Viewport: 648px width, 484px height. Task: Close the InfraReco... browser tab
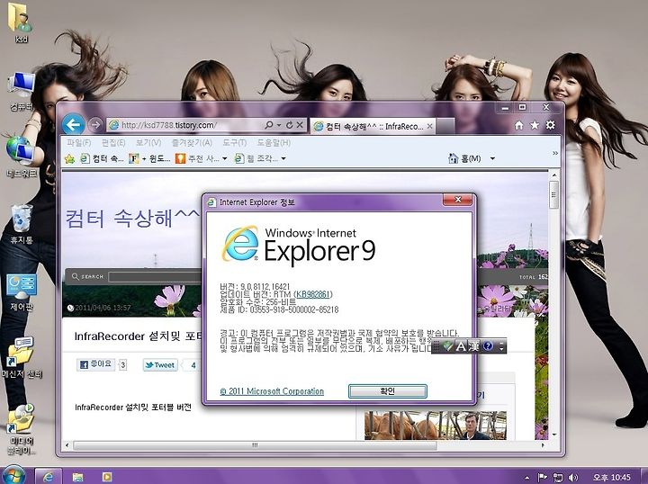pos(429,126)
